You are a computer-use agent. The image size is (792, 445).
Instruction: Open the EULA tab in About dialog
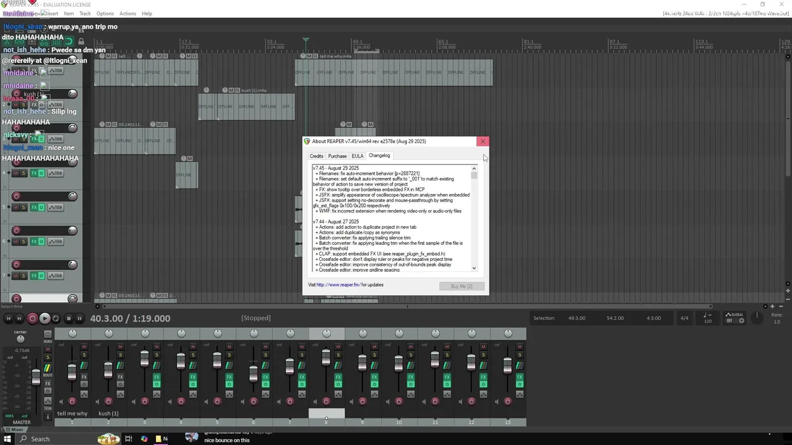pyautogui.click(x=358, y=156)
